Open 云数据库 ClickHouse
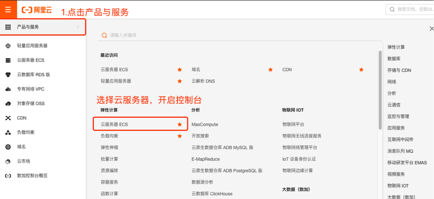Screen dimensions: 434x199 tap(212, 194)
